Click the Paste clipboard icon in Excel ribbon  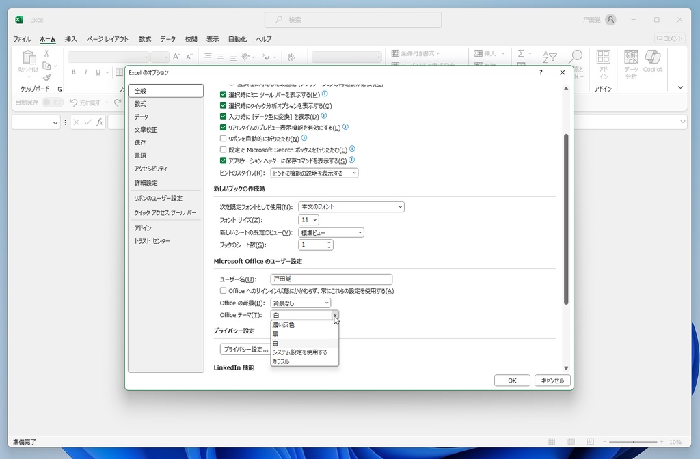pyautogui.click(x=29, y=57)
